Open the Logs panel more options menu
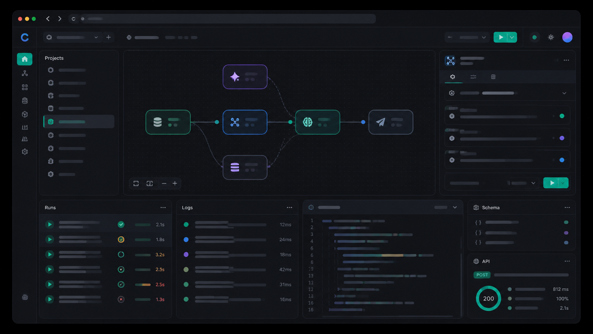593x334 pixels. [289, 208]
